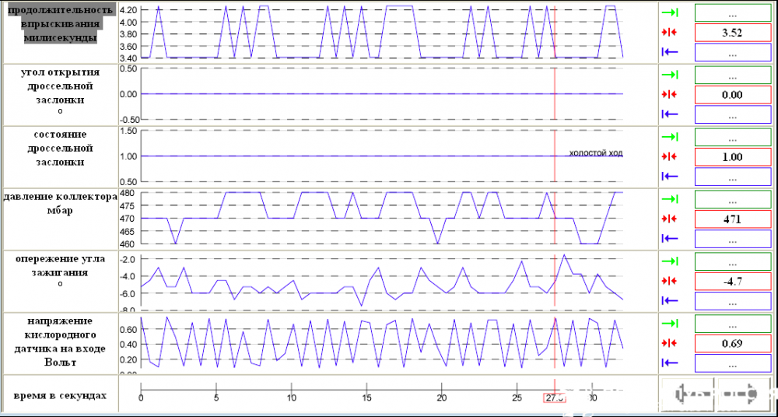The width and height of the screenshot is (778, 417).
Task: Click blue-bordered value box in давление коллектора row
Action: [732, 238]
